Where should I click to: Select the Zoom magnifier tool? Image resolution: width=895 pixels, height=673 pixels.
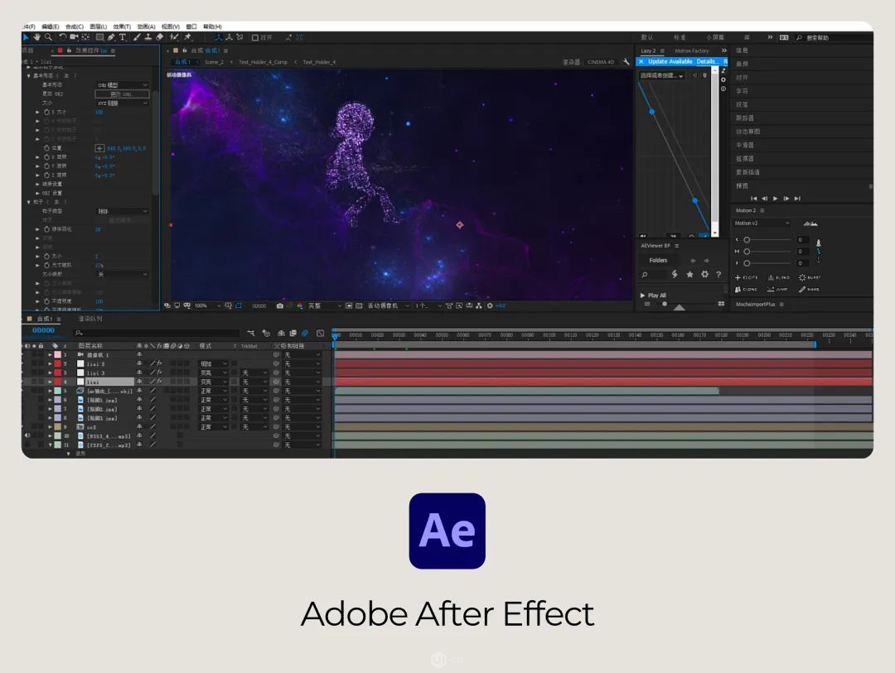49,37
